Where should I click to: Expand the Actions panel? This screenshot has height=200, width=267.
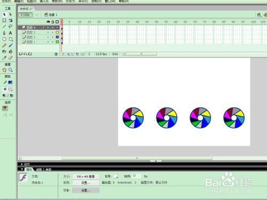point(22,164)
